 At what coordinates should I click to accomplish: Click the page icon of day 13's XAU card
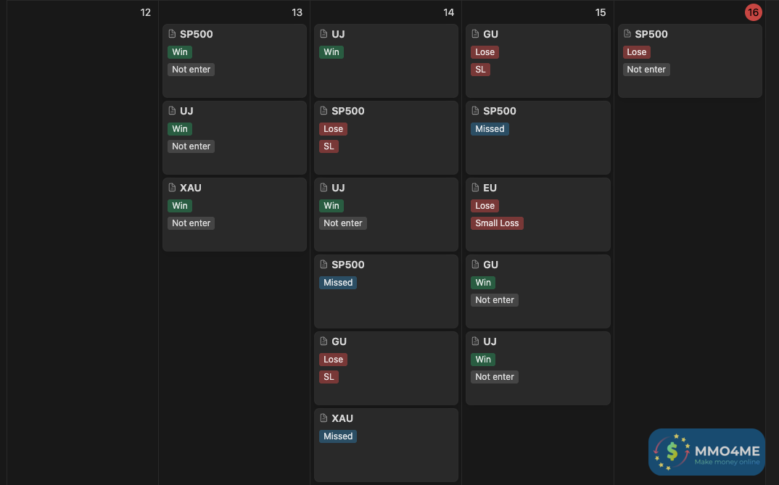pos(173,188)
